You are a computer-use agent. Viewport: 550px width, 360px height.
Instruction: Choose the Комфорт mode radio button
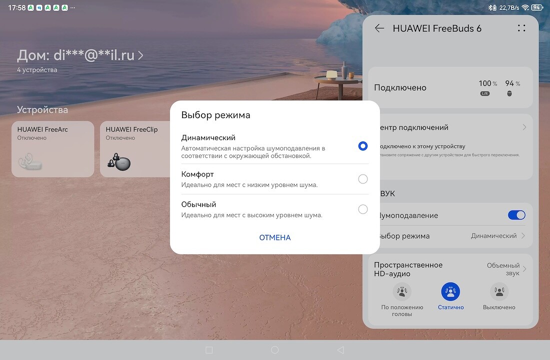(x=363, y=179)
